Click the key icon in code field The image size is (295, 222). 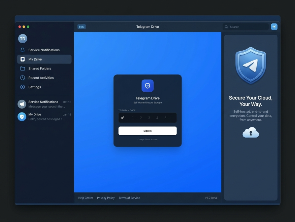click(x=122, y=118)
